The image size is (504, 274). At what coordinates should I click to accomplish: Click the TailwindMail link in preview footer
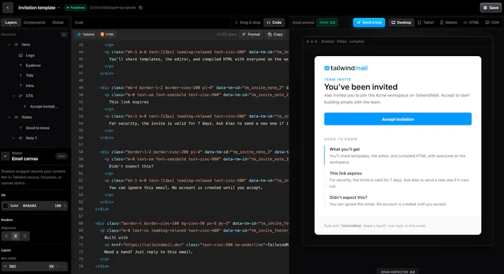(x=351, y=226)
